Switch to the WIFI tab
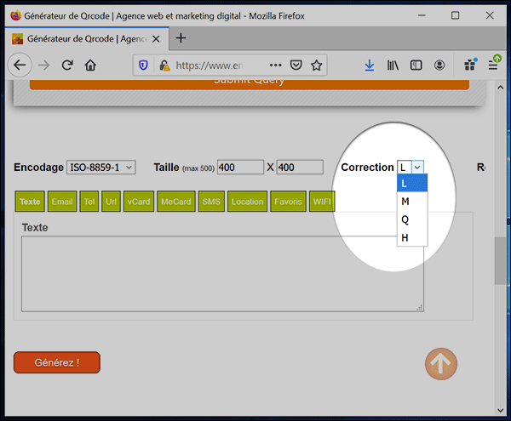Viewport: 511px width, 421px height. (321, 202)
